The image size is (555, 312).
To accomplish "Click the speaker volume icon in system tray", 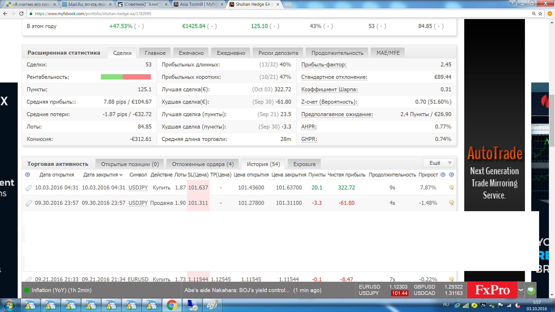I will pos(518,305).
